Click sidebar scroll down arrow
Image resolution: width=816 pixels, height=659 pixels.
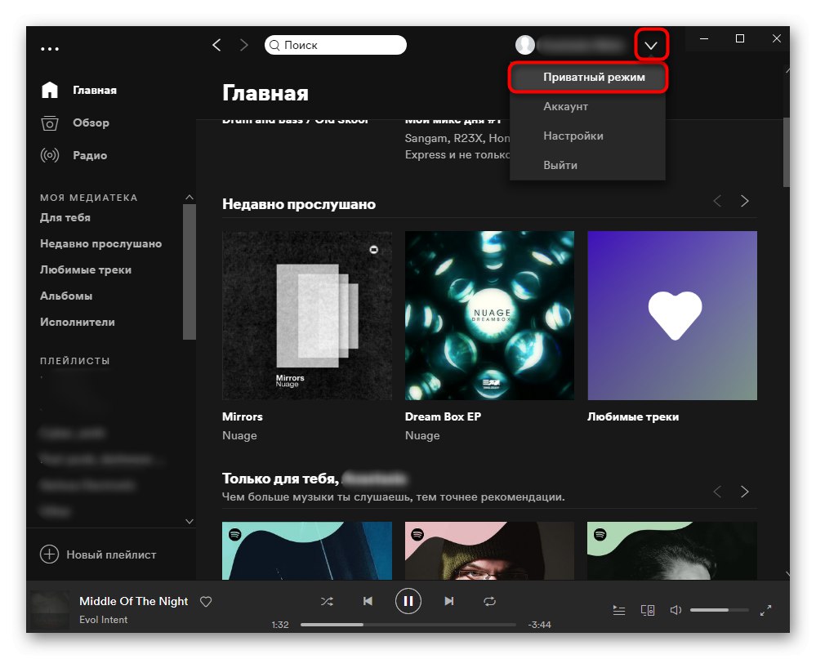coord(190,521)
